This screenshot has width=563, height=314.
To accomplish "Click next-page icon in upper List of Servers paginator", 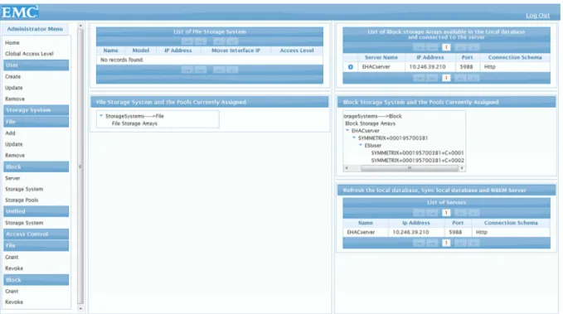I will [x=460, y=213].
